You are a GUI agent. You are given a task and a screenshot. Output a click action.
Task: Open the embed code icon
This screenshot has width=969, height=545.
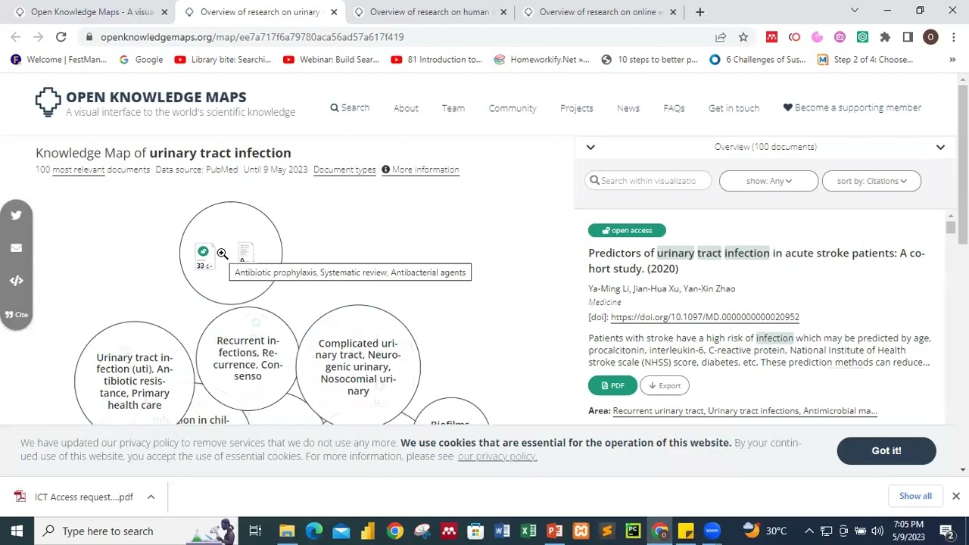pyautogui.click(x=16, y=280)
